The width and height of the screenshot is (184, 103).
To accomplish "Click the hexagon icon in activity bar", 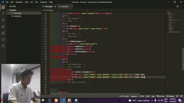I will (x=3, y=46).
